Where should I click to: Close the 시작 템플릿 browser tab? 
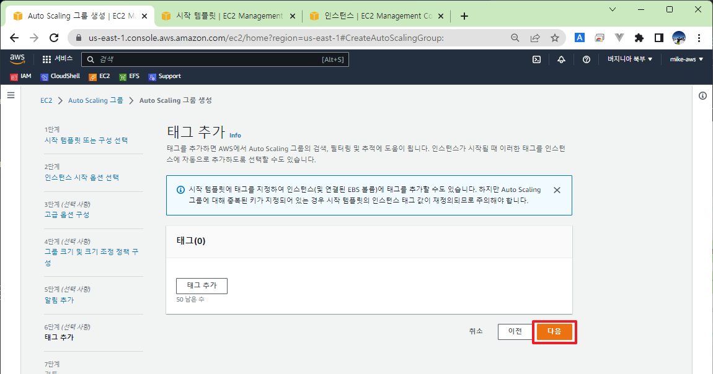[293, 16]
